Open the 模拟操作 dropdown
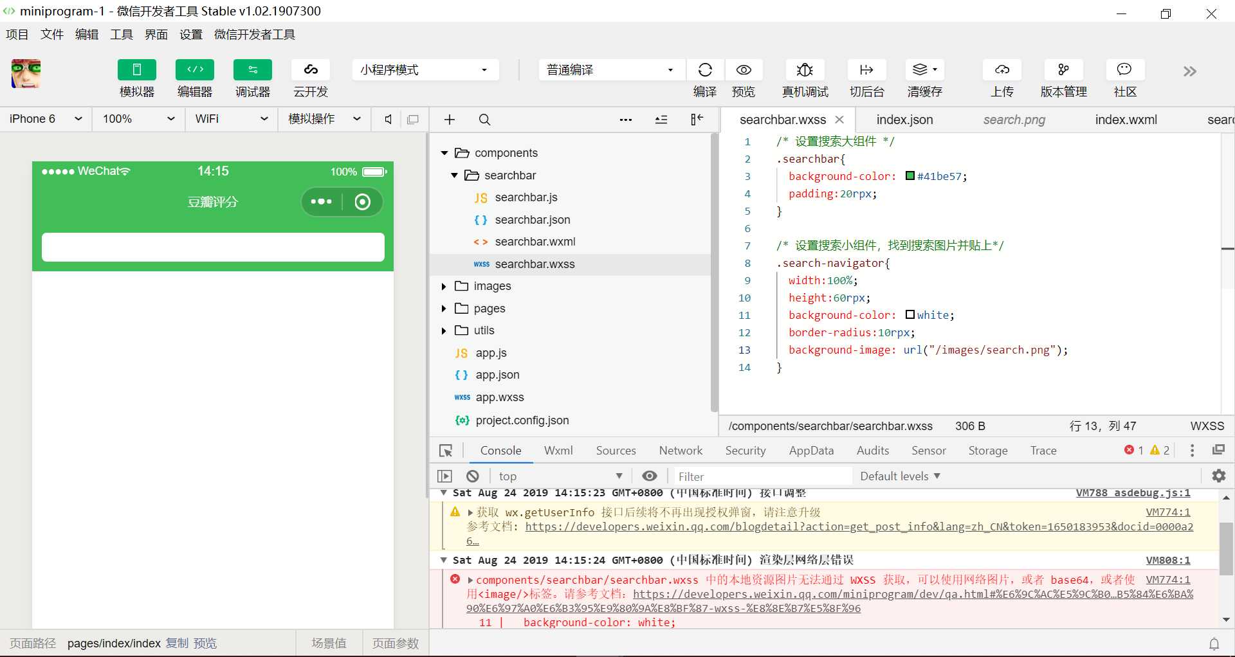The height and width of the screenshot is (657, 1235). 324,119
